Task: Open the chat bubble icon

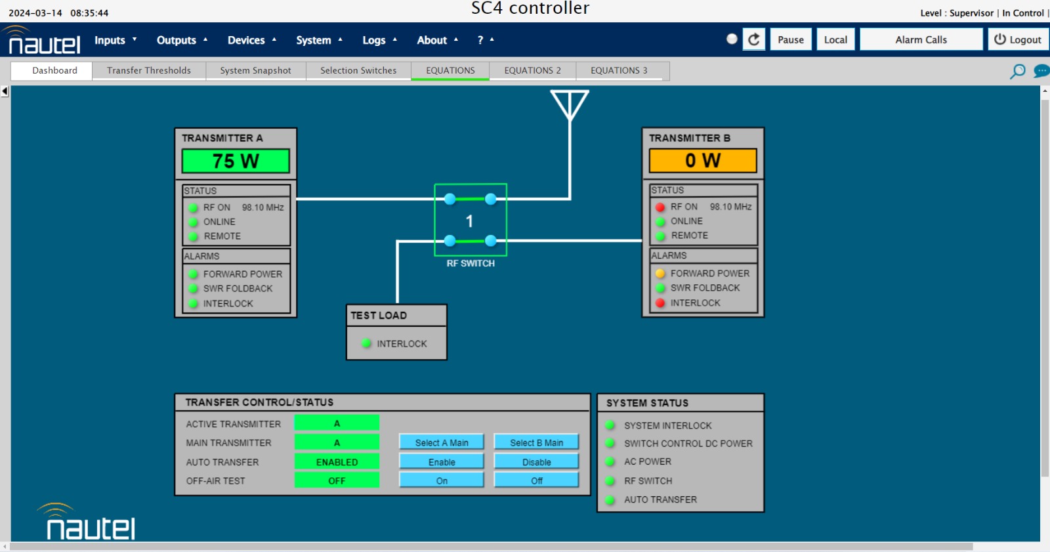Action: 1041,71
